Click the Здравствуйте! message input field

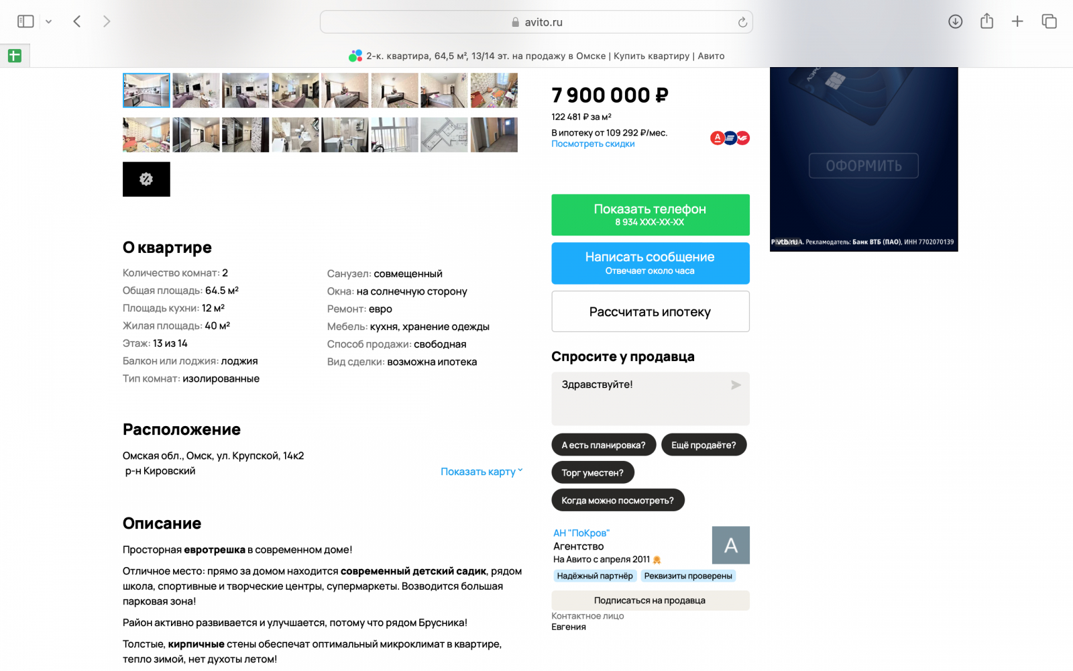[x=651, y=399]
